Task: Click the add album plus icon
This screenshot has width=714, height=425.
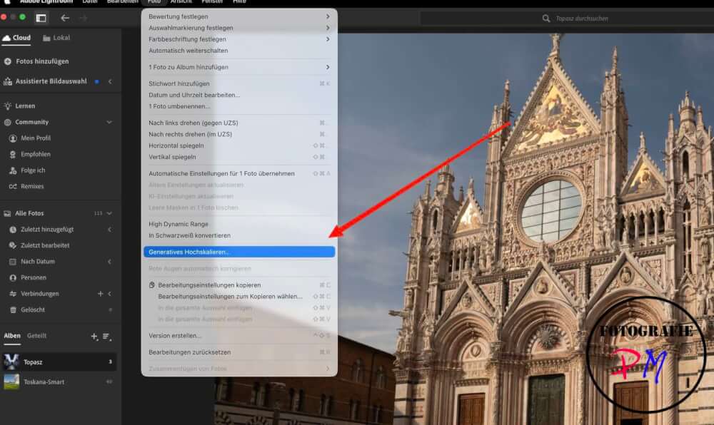Action: (x=94, y=336)
